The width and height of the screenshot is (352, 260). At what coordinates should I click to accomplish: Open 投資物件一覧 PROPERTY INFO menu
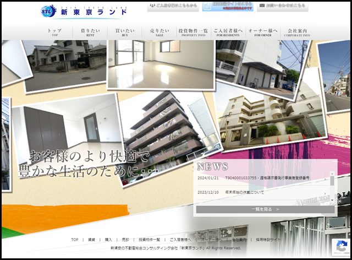pos(193,32)
